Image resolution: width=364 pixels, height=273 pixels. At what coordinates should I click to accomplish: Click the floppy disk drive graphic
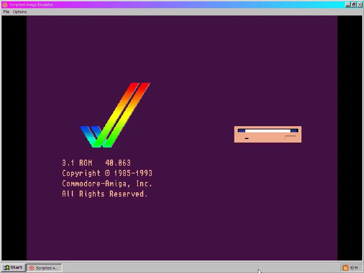pyautogui.click(x=268, y=134)
